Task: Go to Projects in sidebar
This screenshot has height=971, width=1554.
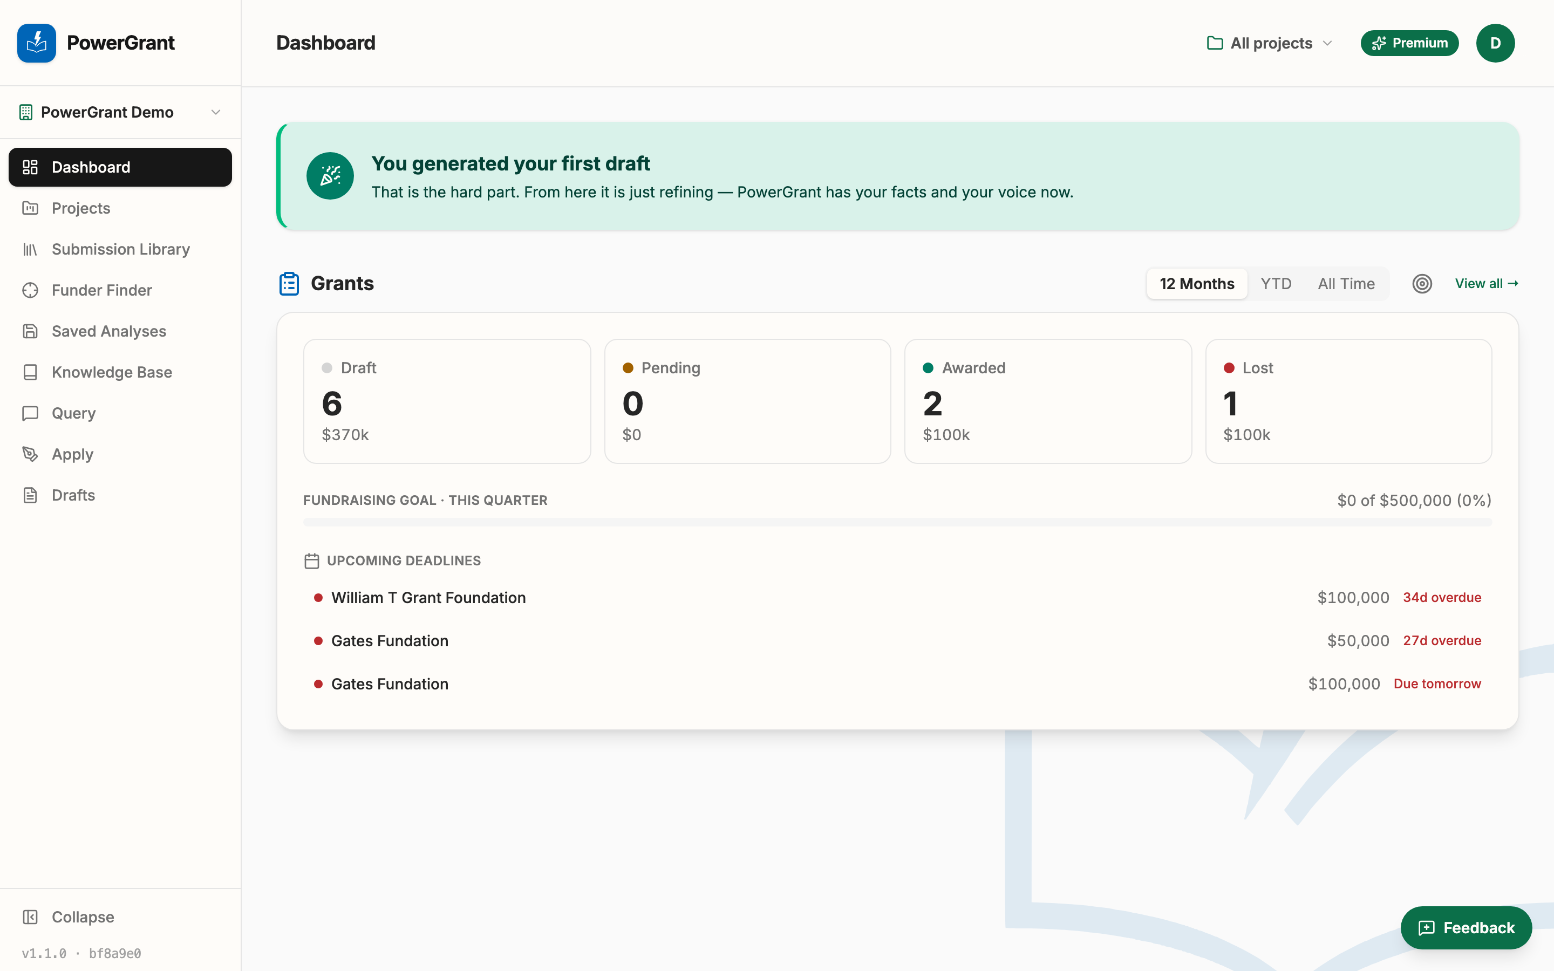Action: pyautogui.click(x=121, y=208)
